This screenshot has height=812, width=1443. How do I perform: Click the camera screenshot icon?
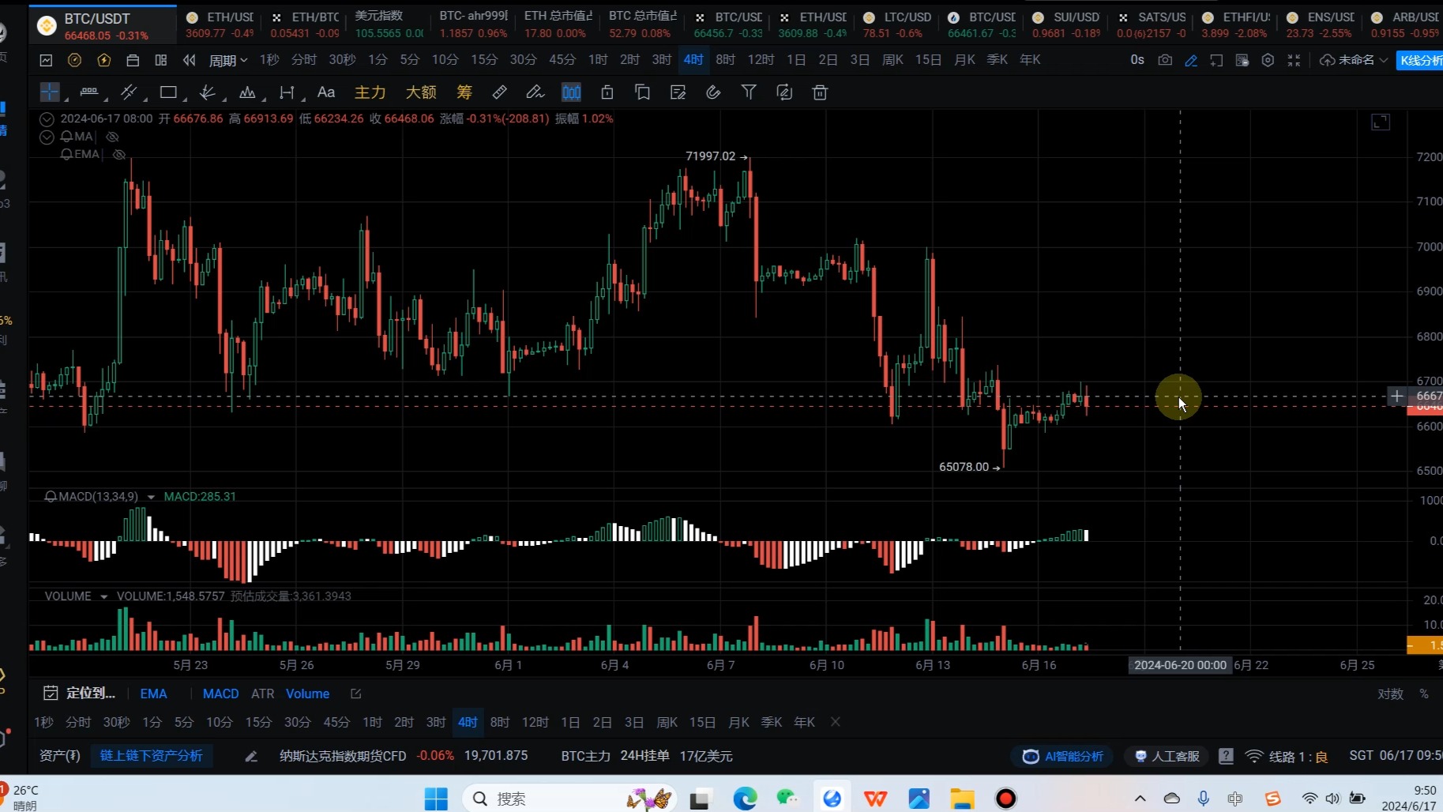pos(1165,60)
